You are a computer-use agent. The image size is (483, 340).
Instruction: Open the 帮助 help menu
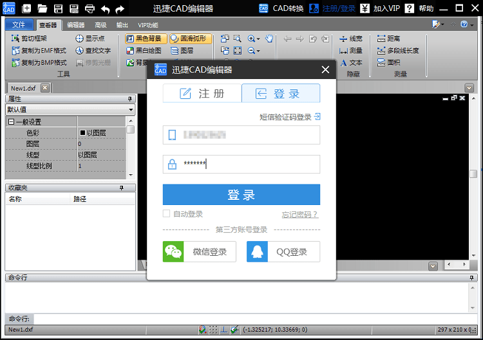(419, 8)
